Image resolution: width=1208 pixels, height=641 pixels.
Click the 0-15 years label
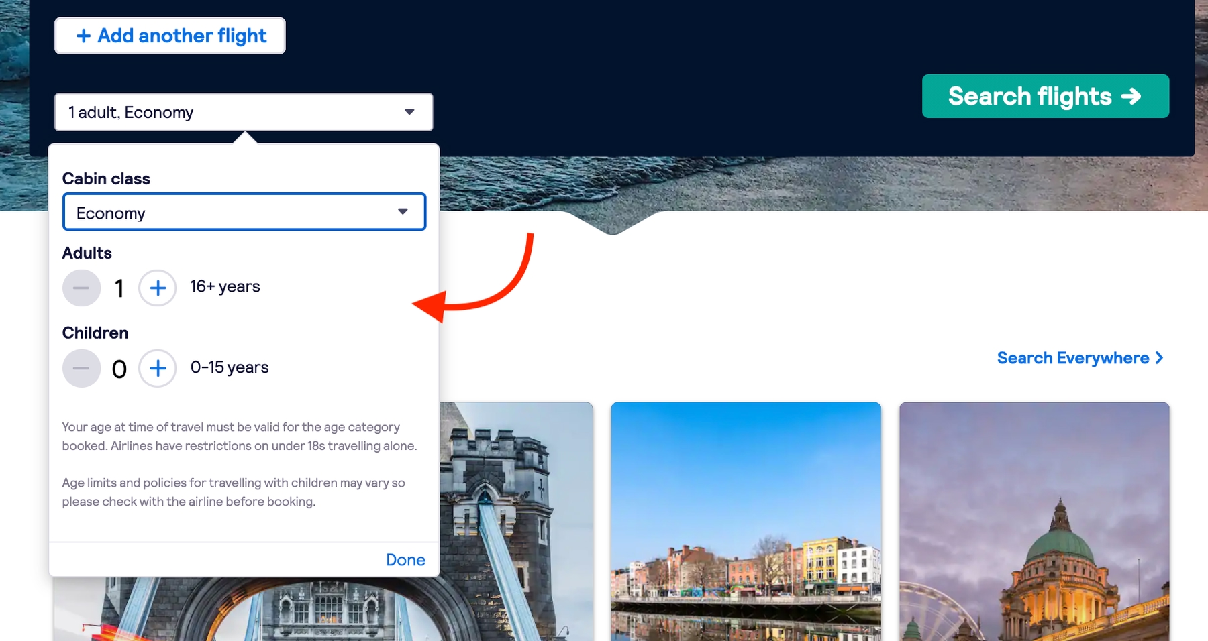(230, 367)
